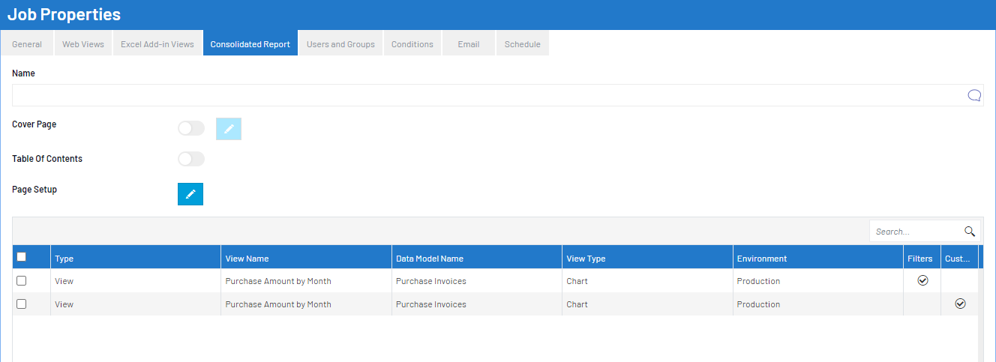Enable the Cover Page toggle

point(191,129)
